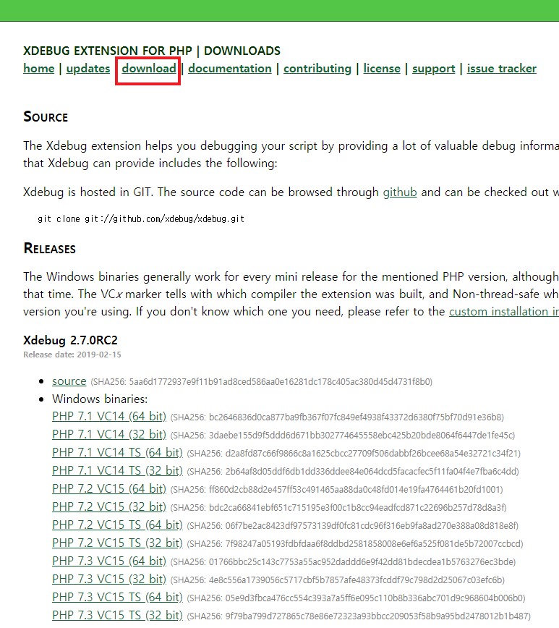The height and width of the screenshot is (628, 559).
Task: Download PHP 7.2 VC15 (64 bit)
Action: [109, 489]
